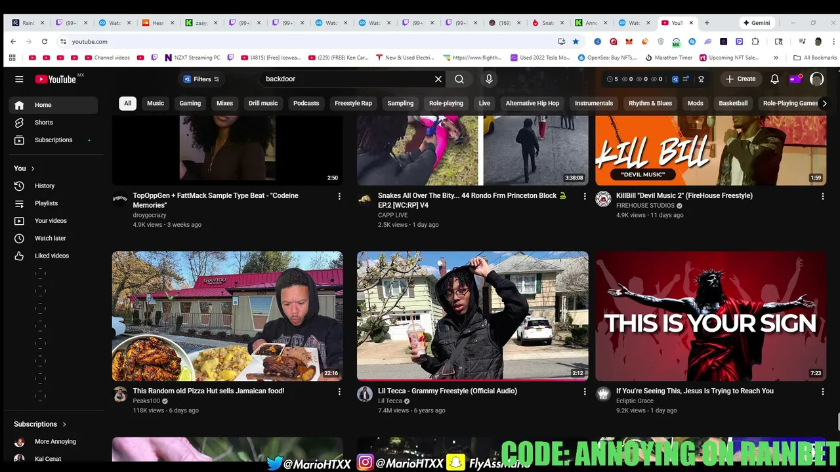Open the FIREHOUSE STUDIOS channel link
Image resolution: width=840 pixels, height=472 pixels.
(x=645, y=206)
